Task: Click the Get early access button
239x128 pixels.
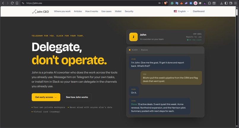Action: coord(46,97)
